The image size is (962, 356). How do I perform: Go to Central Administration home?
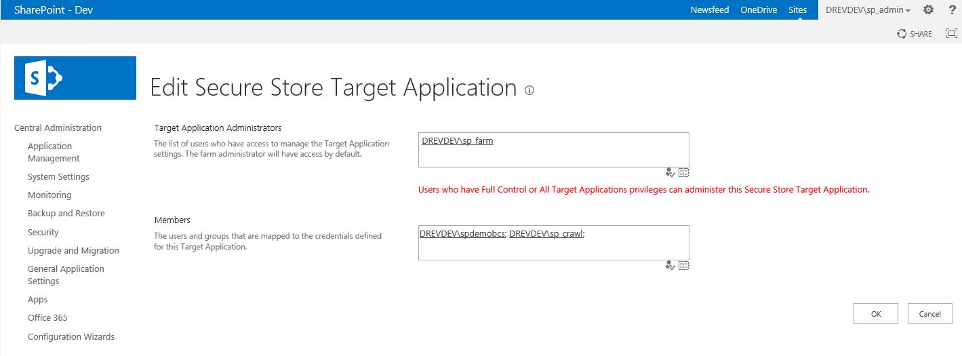click(x=58, y=127)
